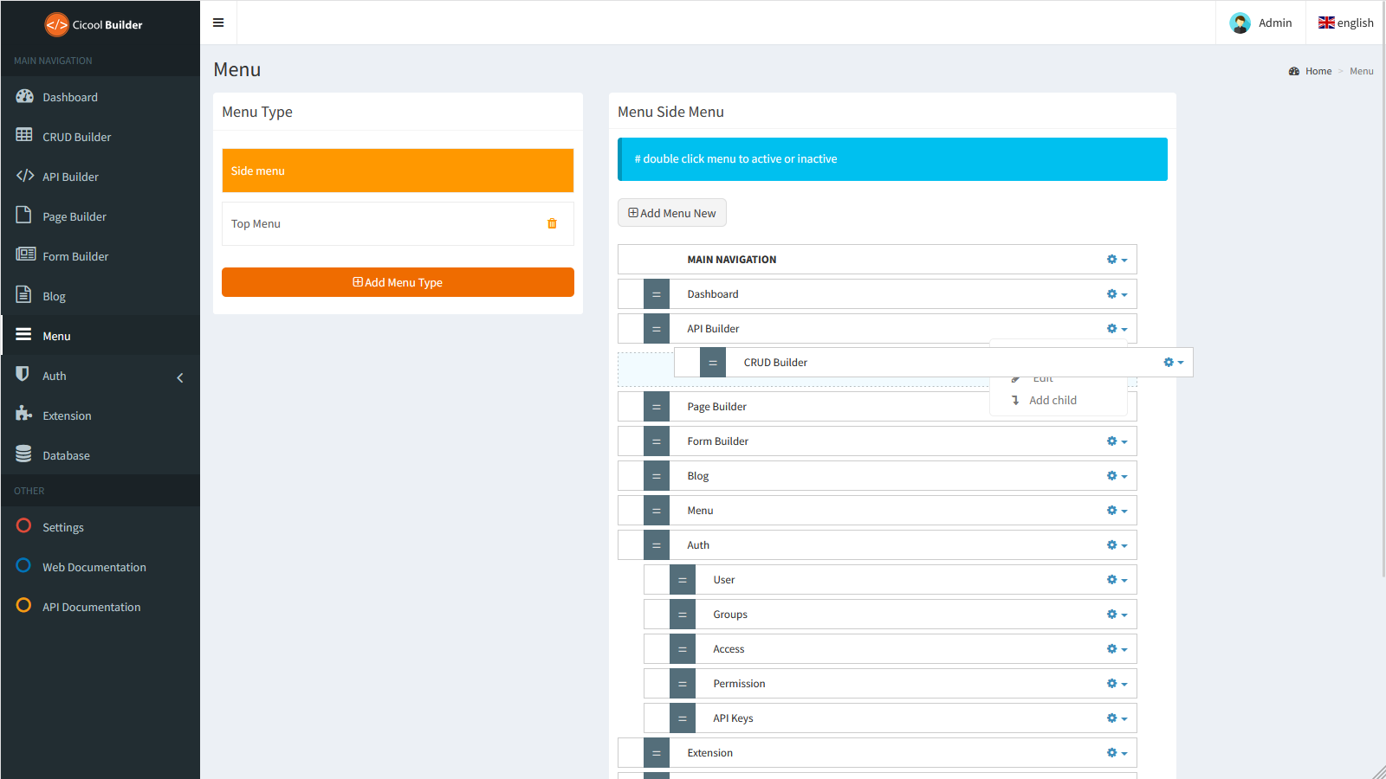This screenshot has height=779, width=1386.
Task: Click the Page Builder file icon in sidebar
Action: pos(24,215)
